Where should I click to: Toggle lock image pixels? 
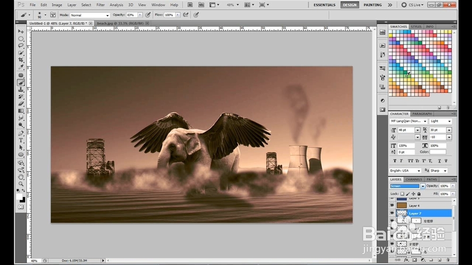coord(408,194)
